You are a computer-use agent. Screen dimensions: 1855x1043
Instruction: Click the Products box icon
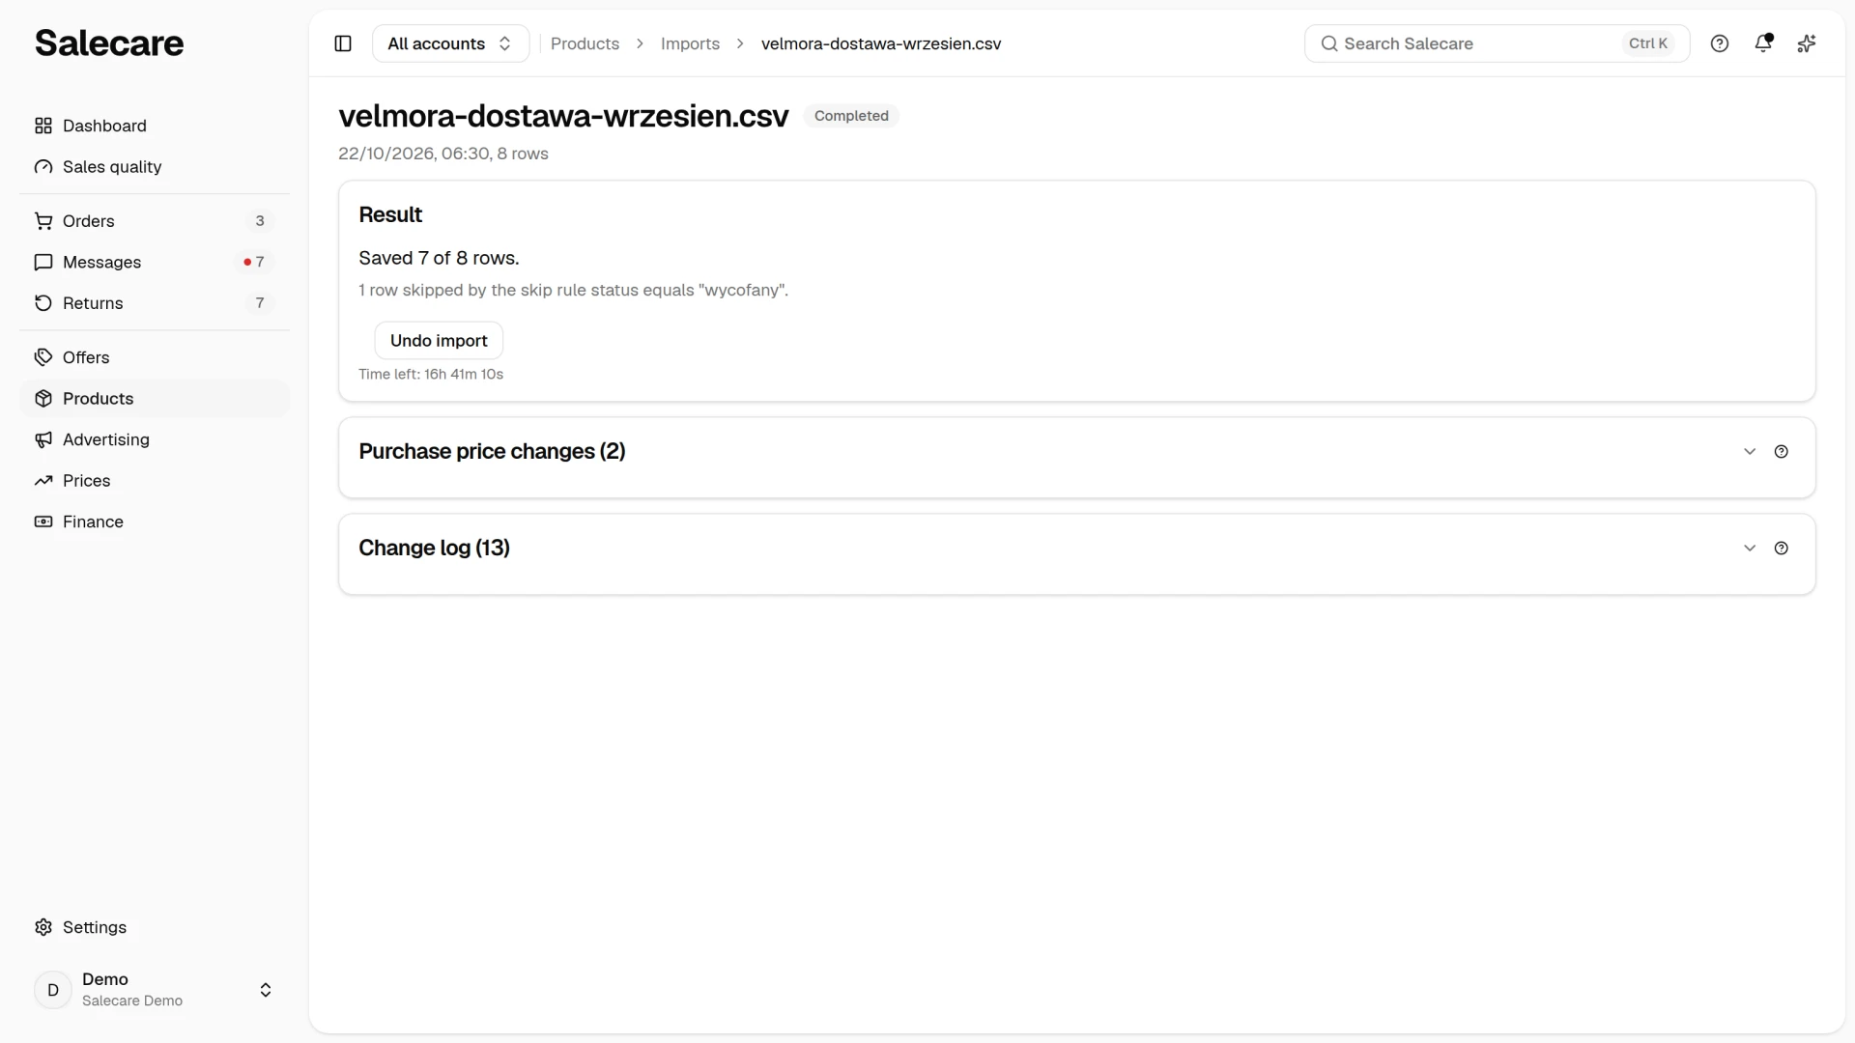click(x=43, y=399)
